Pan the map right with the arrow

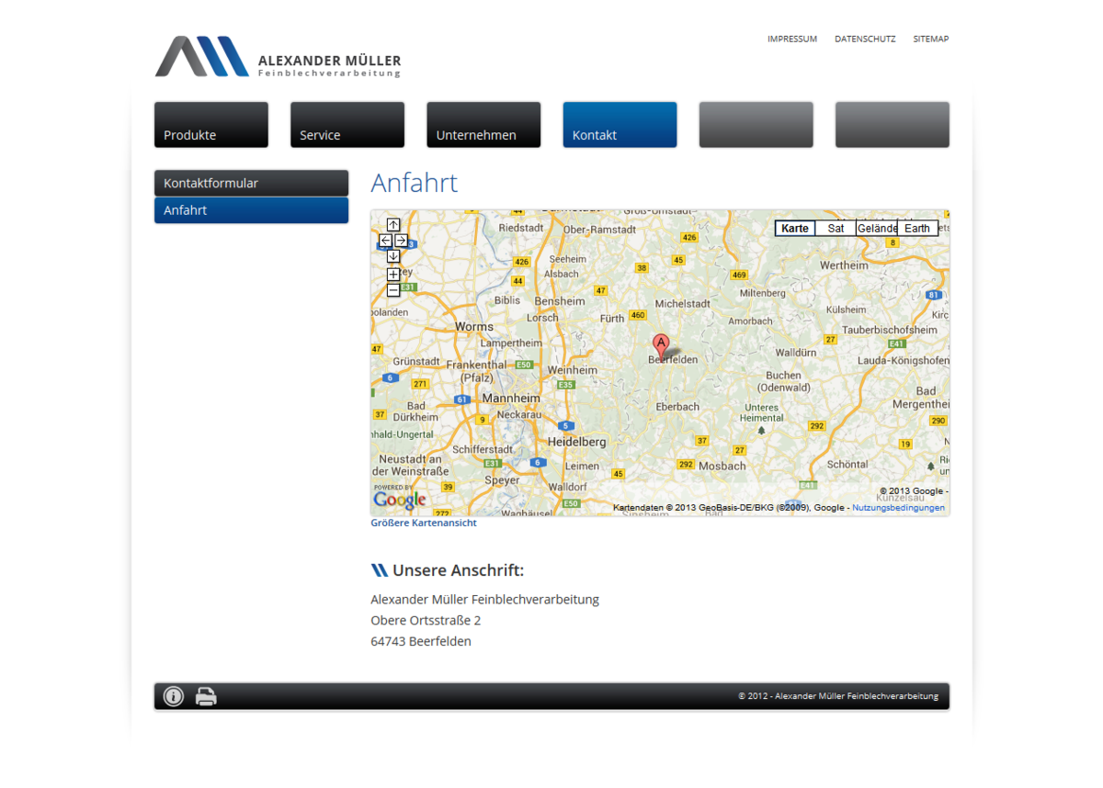[401, 241]
